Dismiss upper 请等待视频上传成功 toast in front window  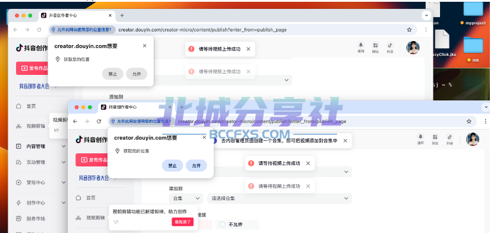pyautogui.click(x=308, y=163)
